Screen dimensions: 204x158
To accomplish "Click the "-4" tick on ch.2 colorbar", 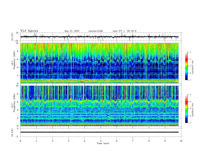I will point(190,102).
